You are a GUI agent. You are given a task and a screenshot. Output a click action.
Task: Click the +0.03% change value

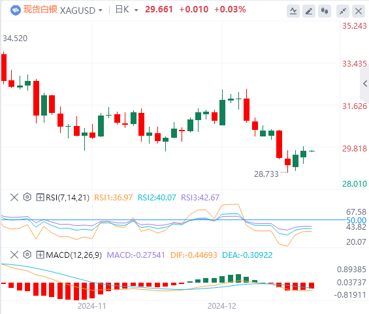230,10
